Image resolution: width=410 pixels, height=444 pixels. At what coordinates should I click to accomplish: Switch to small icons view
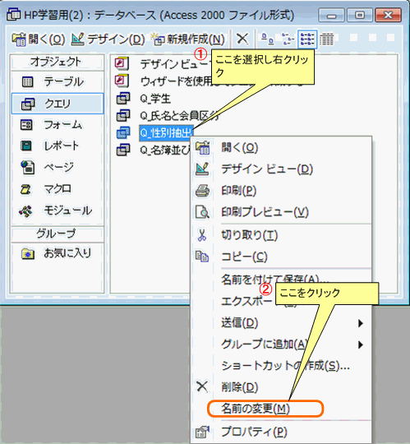point(288,39)
